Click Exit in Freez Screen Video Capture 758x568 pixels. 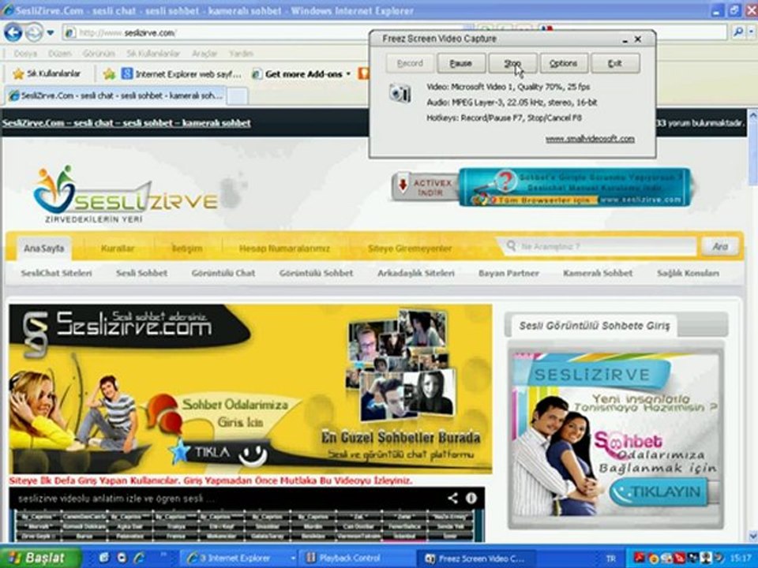pos(615,63)
